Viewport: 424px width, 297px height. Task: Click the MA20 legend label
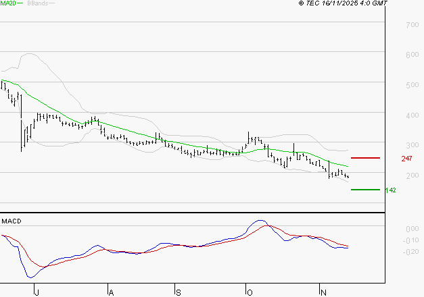[x=8, y=3]
